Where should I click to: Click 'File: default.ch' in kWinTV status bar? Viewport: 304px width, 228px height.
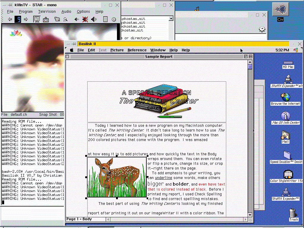tap(14, 115)
